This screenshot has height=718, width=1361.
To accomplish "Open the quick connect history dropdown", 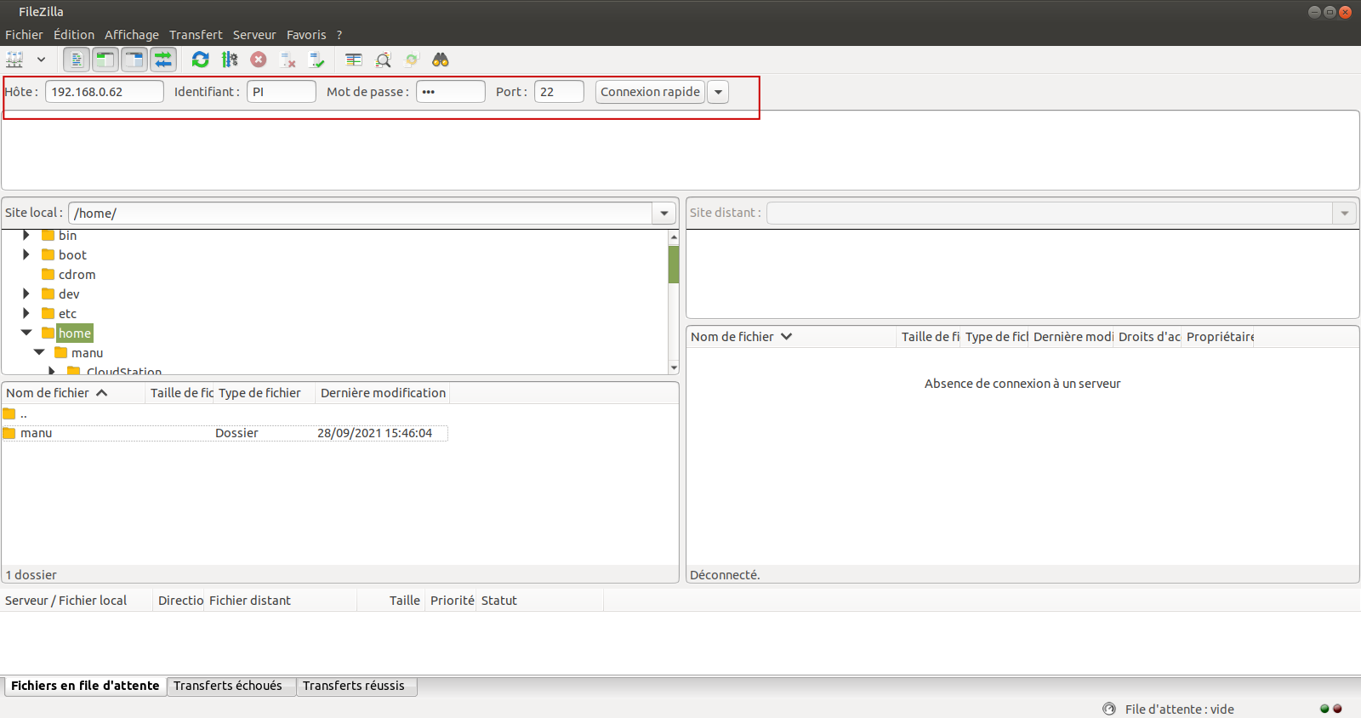I will pos(718,92).
